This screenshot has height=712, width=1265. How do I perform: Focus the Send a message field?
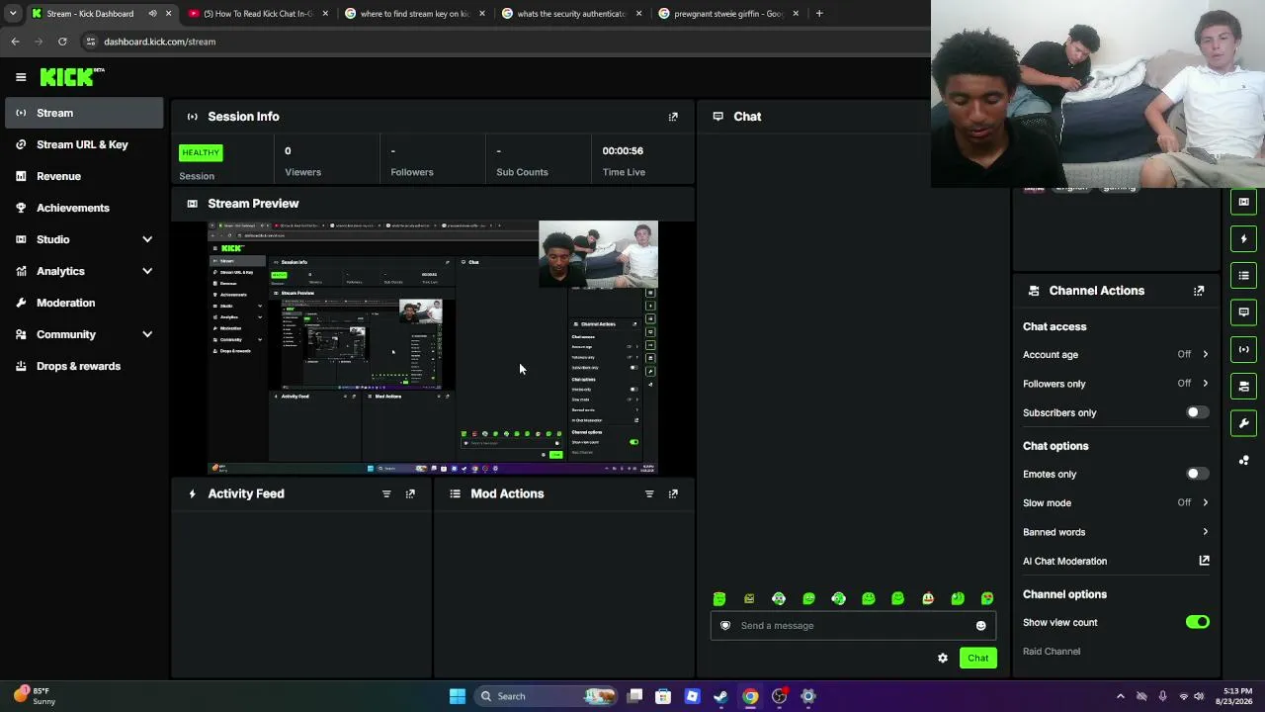[853, 625]
